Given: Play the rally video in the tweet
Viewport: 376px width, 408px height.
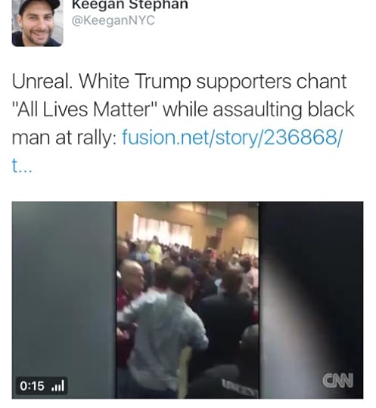Looking at the screenshot, I should click(188, 300).
